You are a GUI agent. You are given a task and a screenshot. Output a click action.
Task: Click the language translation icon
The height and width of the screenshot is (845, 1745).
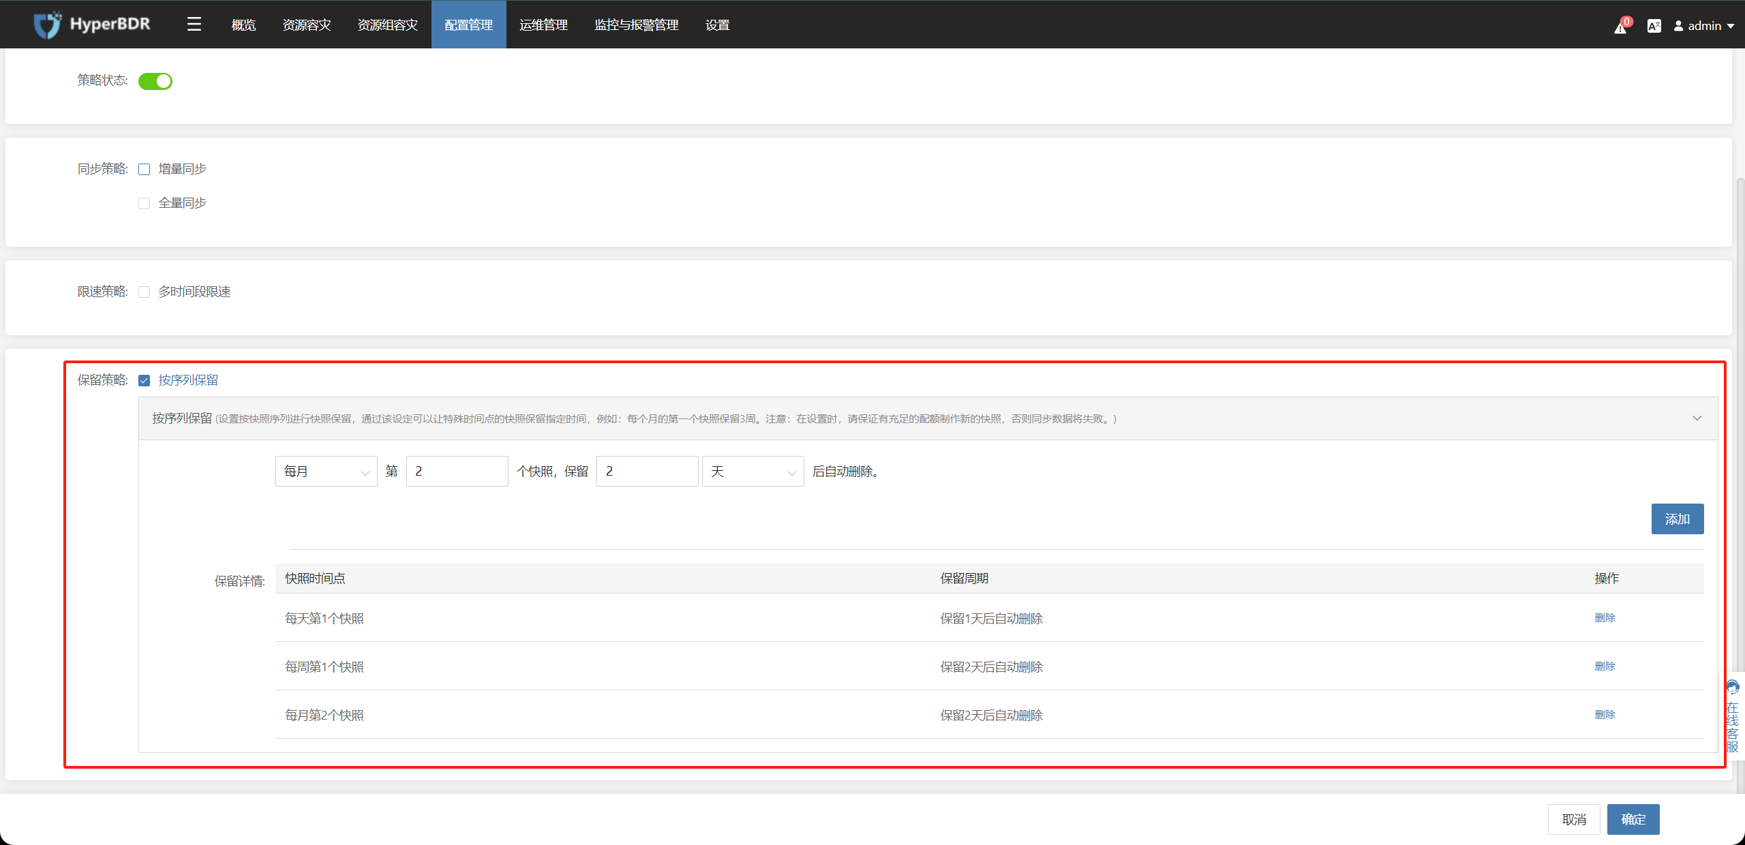tap(1654, 26)
